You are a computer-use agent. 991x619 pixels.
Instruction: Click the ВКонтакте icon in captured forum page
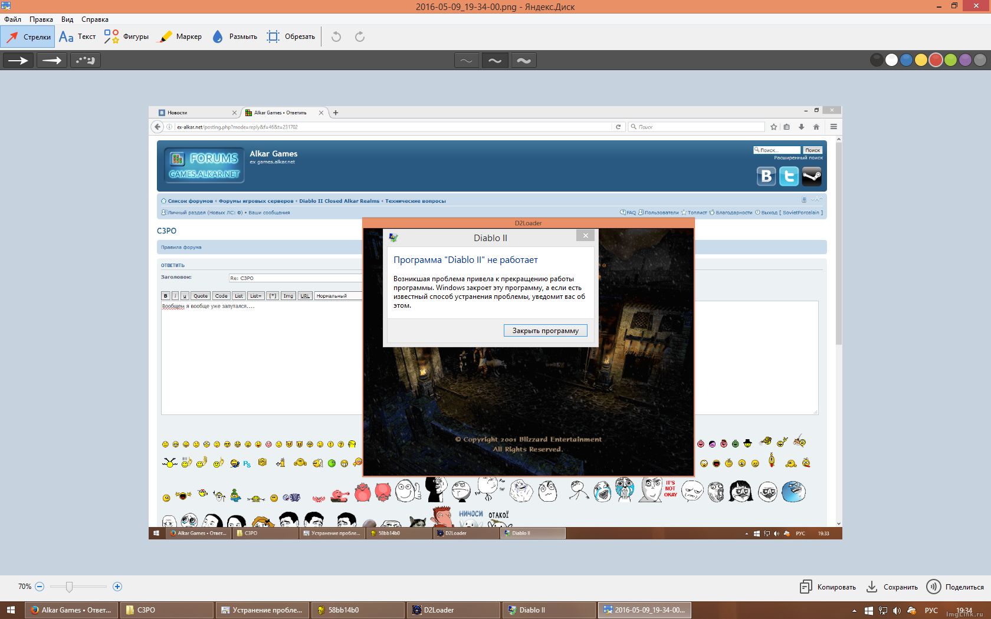pos(766,176)
